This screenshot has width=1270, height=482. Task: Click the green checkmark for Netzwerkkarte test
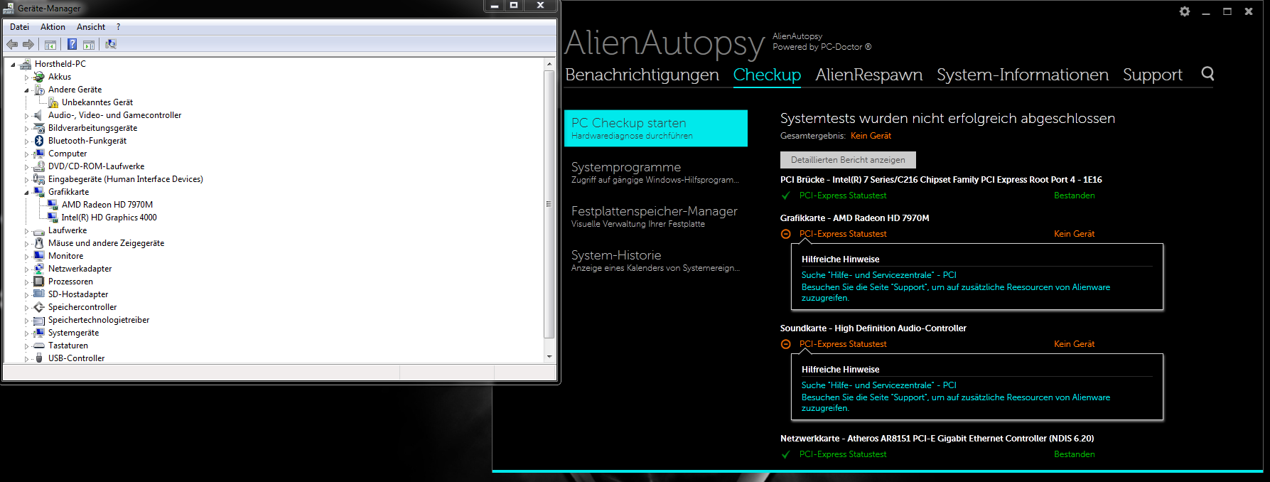click(785, 454)
